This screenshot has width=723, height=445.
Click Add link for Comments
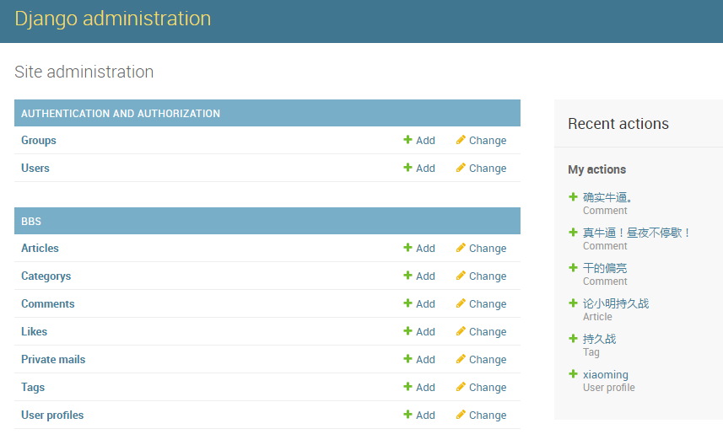pyautogui.click(x=425, y=304)
